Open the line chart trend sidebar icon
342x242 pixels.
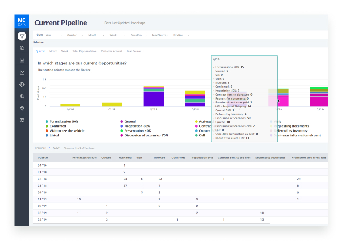pyautogui.click(x=21, y=72)
